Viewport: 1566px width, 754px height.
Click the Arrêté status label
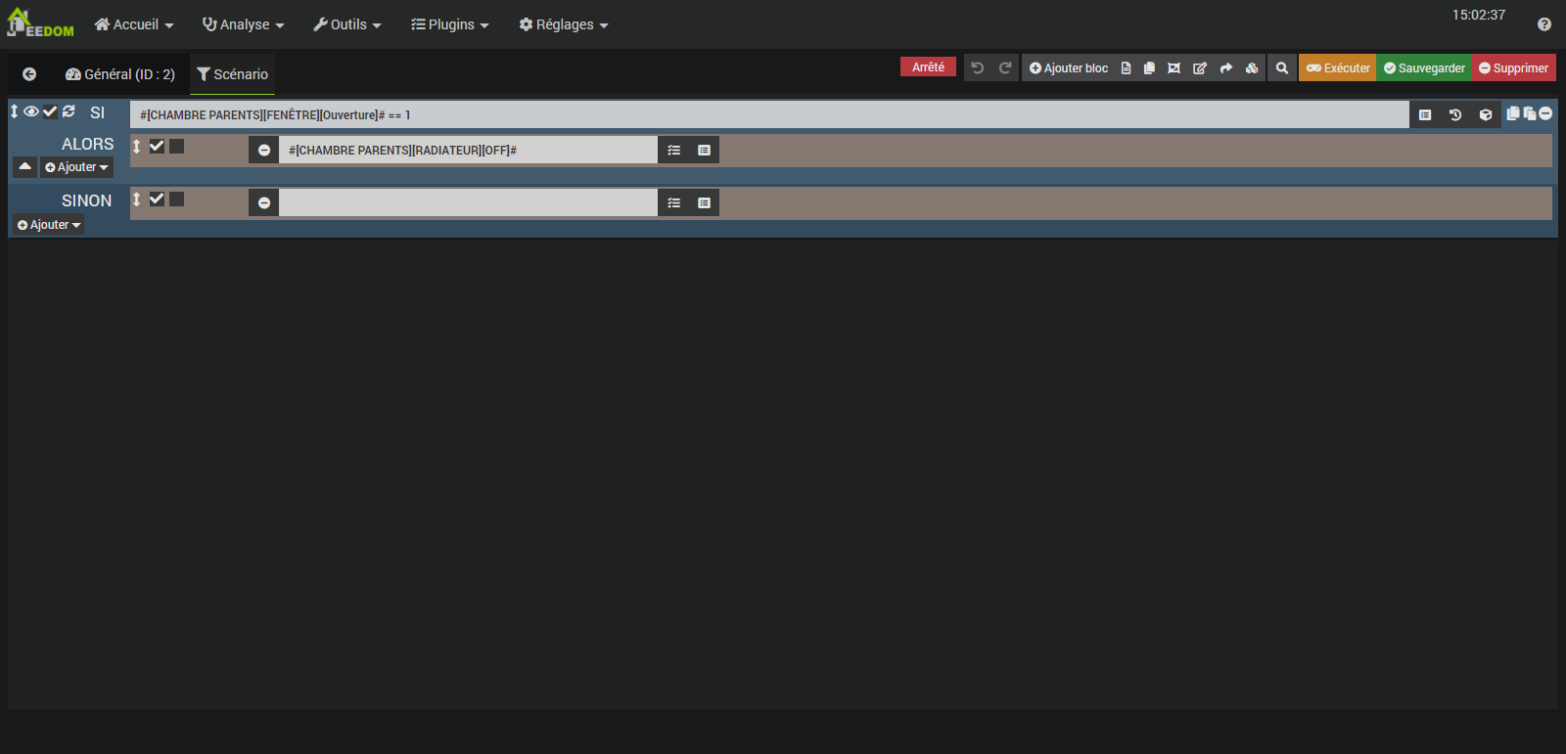(928, 67)
